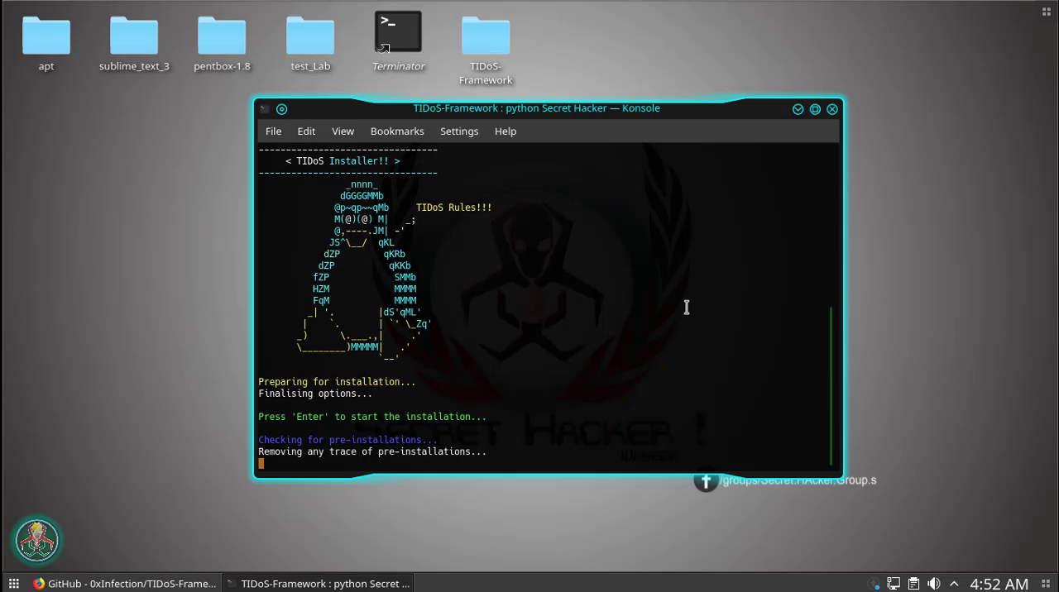The width and height of the screenshot is (1059, 592).
Task: Click the show desktop grid tray icon
Action: click(1046, 583)
